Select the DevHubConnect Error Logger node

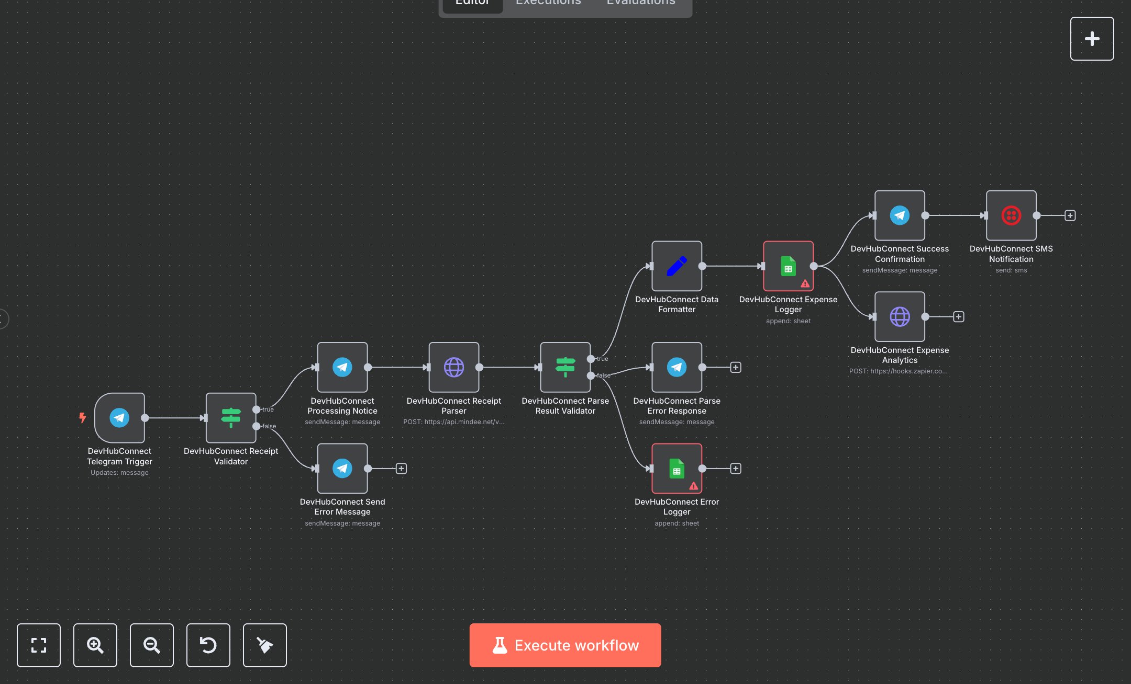[x=677, y=469]
